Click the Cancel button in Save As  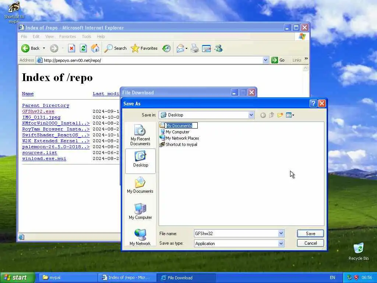click(310, 243)
